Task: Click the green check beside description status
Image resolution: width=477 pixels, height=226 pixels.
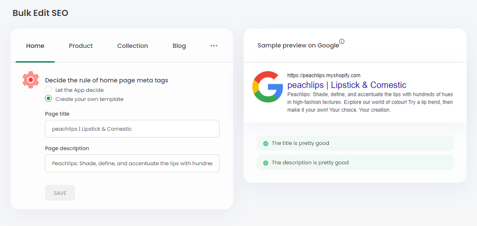Action: [x=266, y=163]
